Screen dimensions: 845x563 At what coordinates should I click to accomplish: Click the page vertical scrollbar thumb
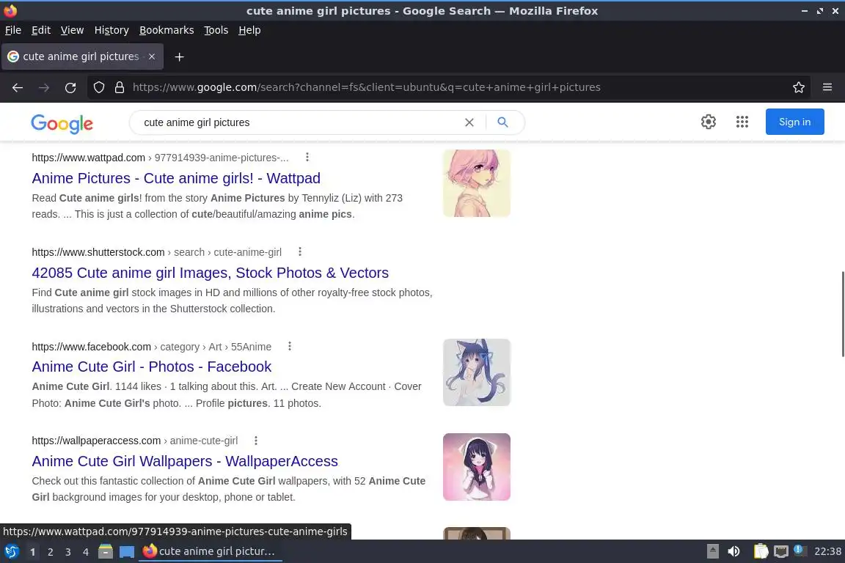coord(842,314)
